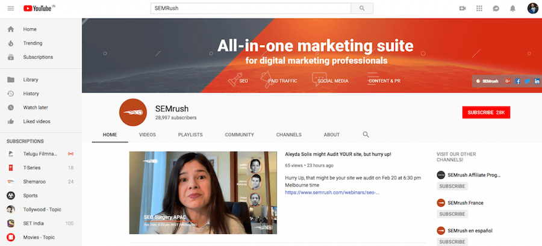Click the SET India channel icon
Screen dimensions: 542x246
coord(11,223)
